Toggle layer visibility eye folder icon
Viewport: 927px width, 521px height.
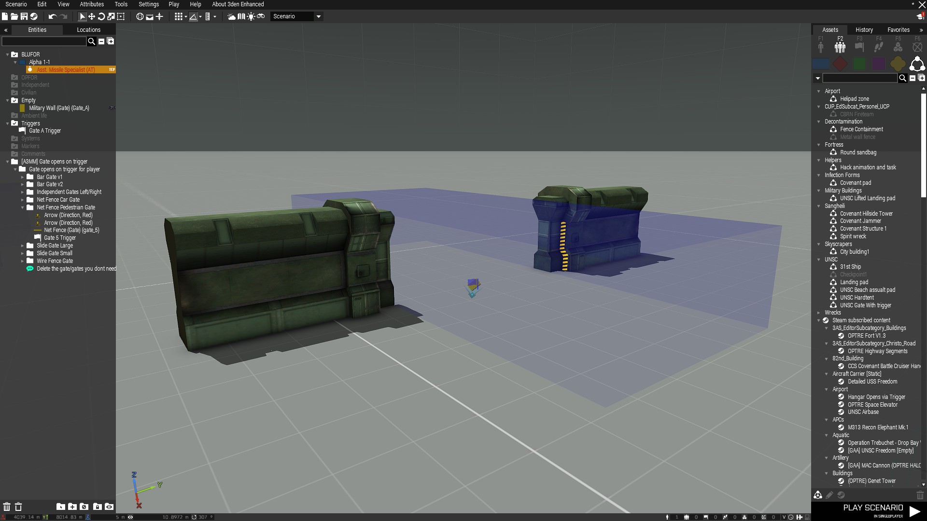[109, 507]
